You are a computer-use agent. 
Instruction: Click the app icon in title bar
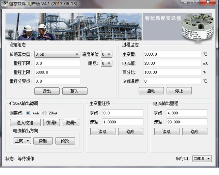coord(4,3)
